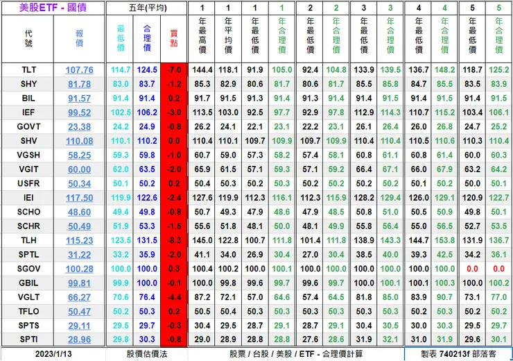The height and width of the screenshot is (361, 513).
Task: Select the SPTS ticker cell
Action: 28,326
